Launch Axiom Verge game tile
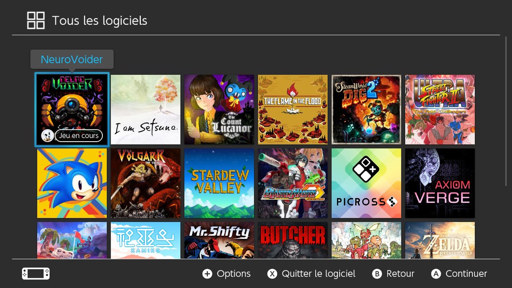Viewport: 512px width, 288px height. 440,183
